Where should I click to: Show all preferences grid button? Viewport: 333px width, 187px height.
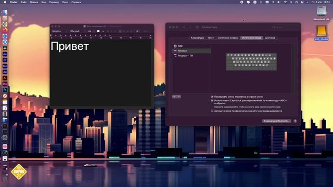coord(198,27)
